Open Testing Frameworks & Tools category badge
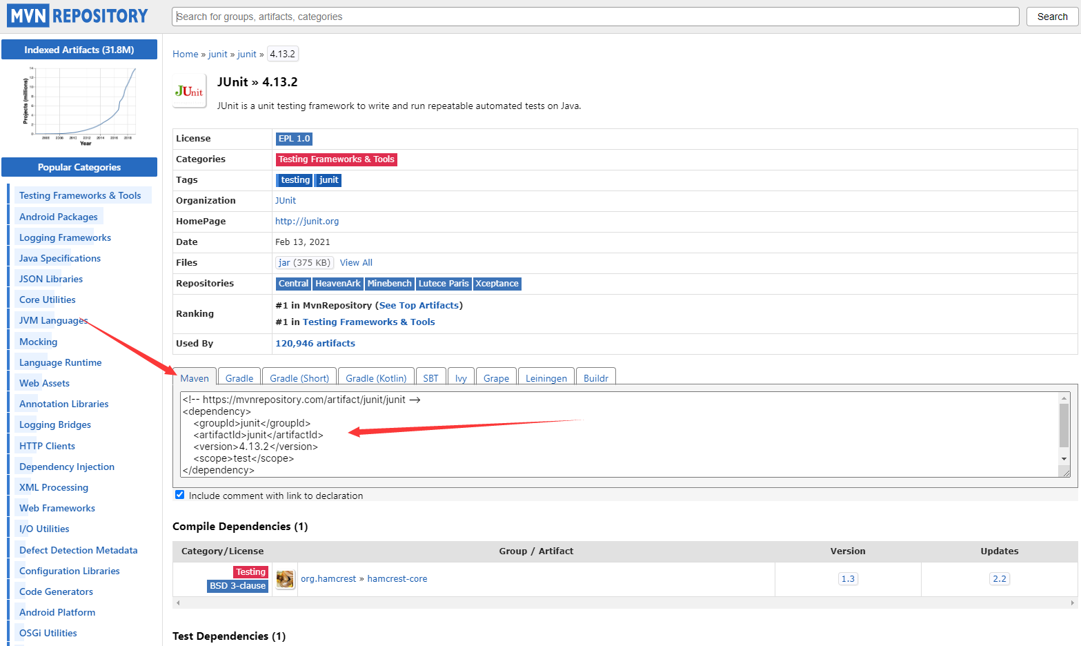1081x646 pixels. point(337,159)
